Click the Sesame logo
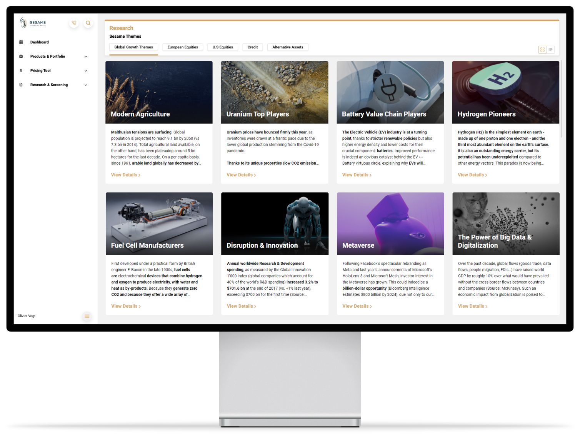 [33, 23]
